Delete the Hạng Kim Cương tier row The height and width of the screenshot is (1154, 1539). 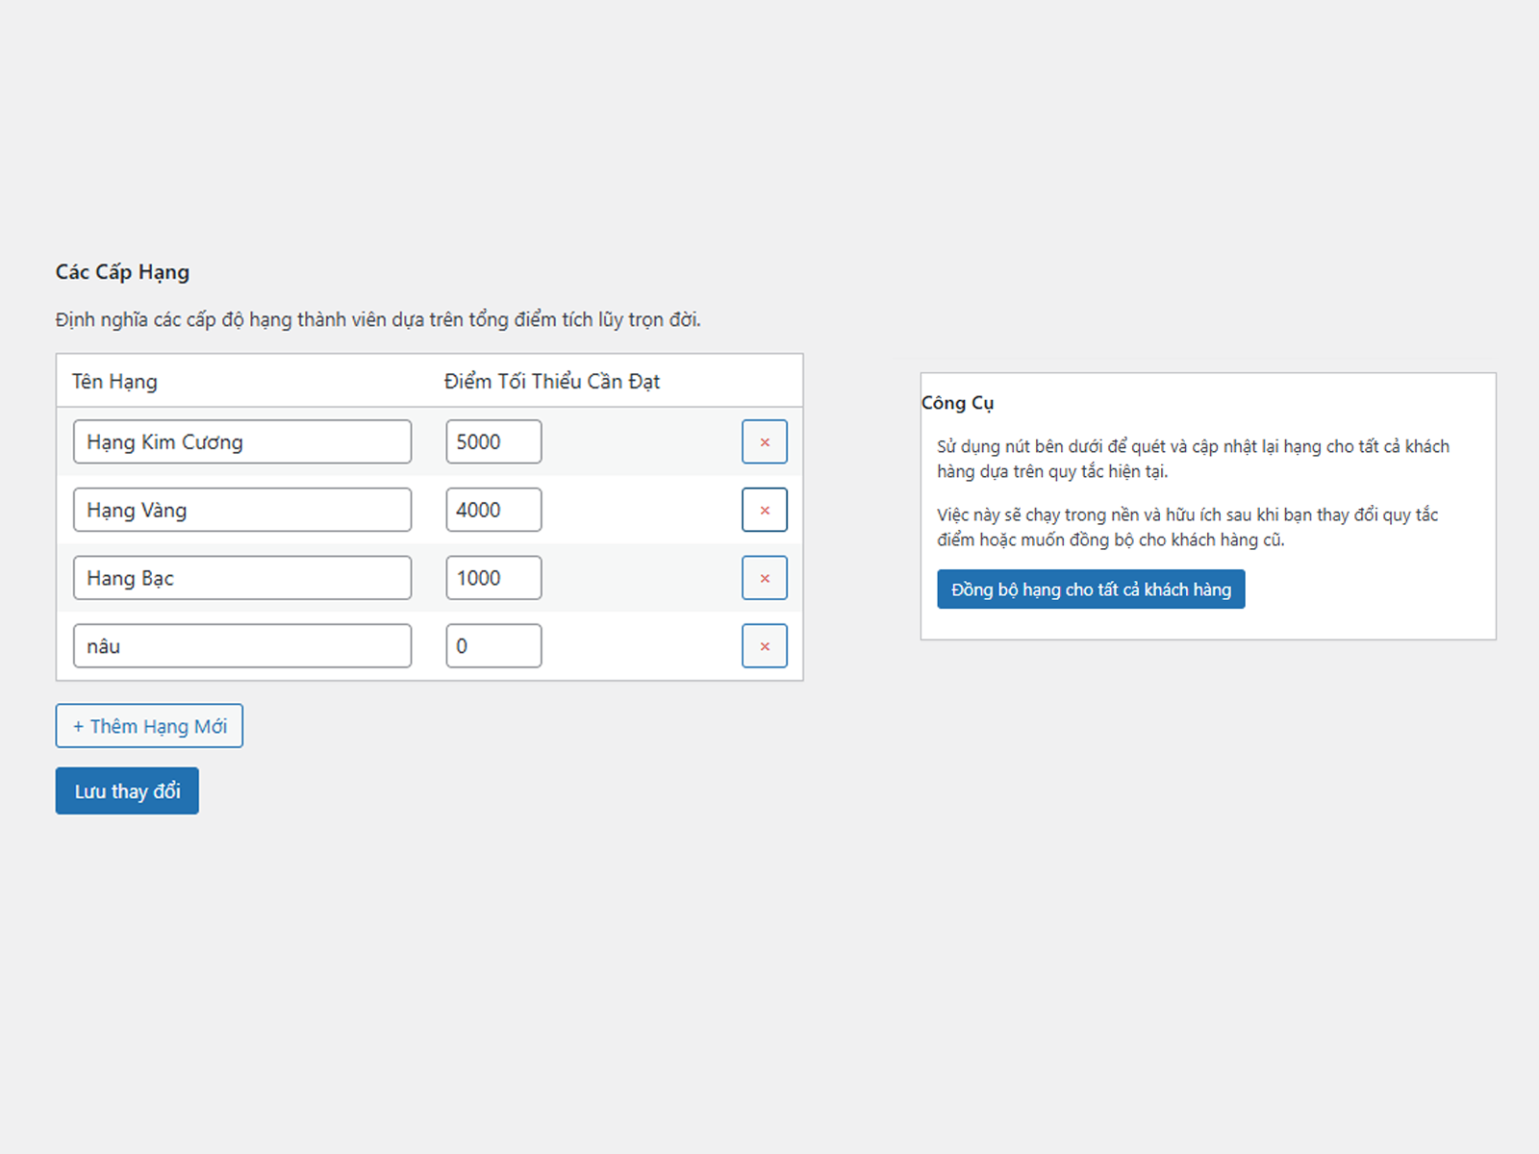coord(764,442)
